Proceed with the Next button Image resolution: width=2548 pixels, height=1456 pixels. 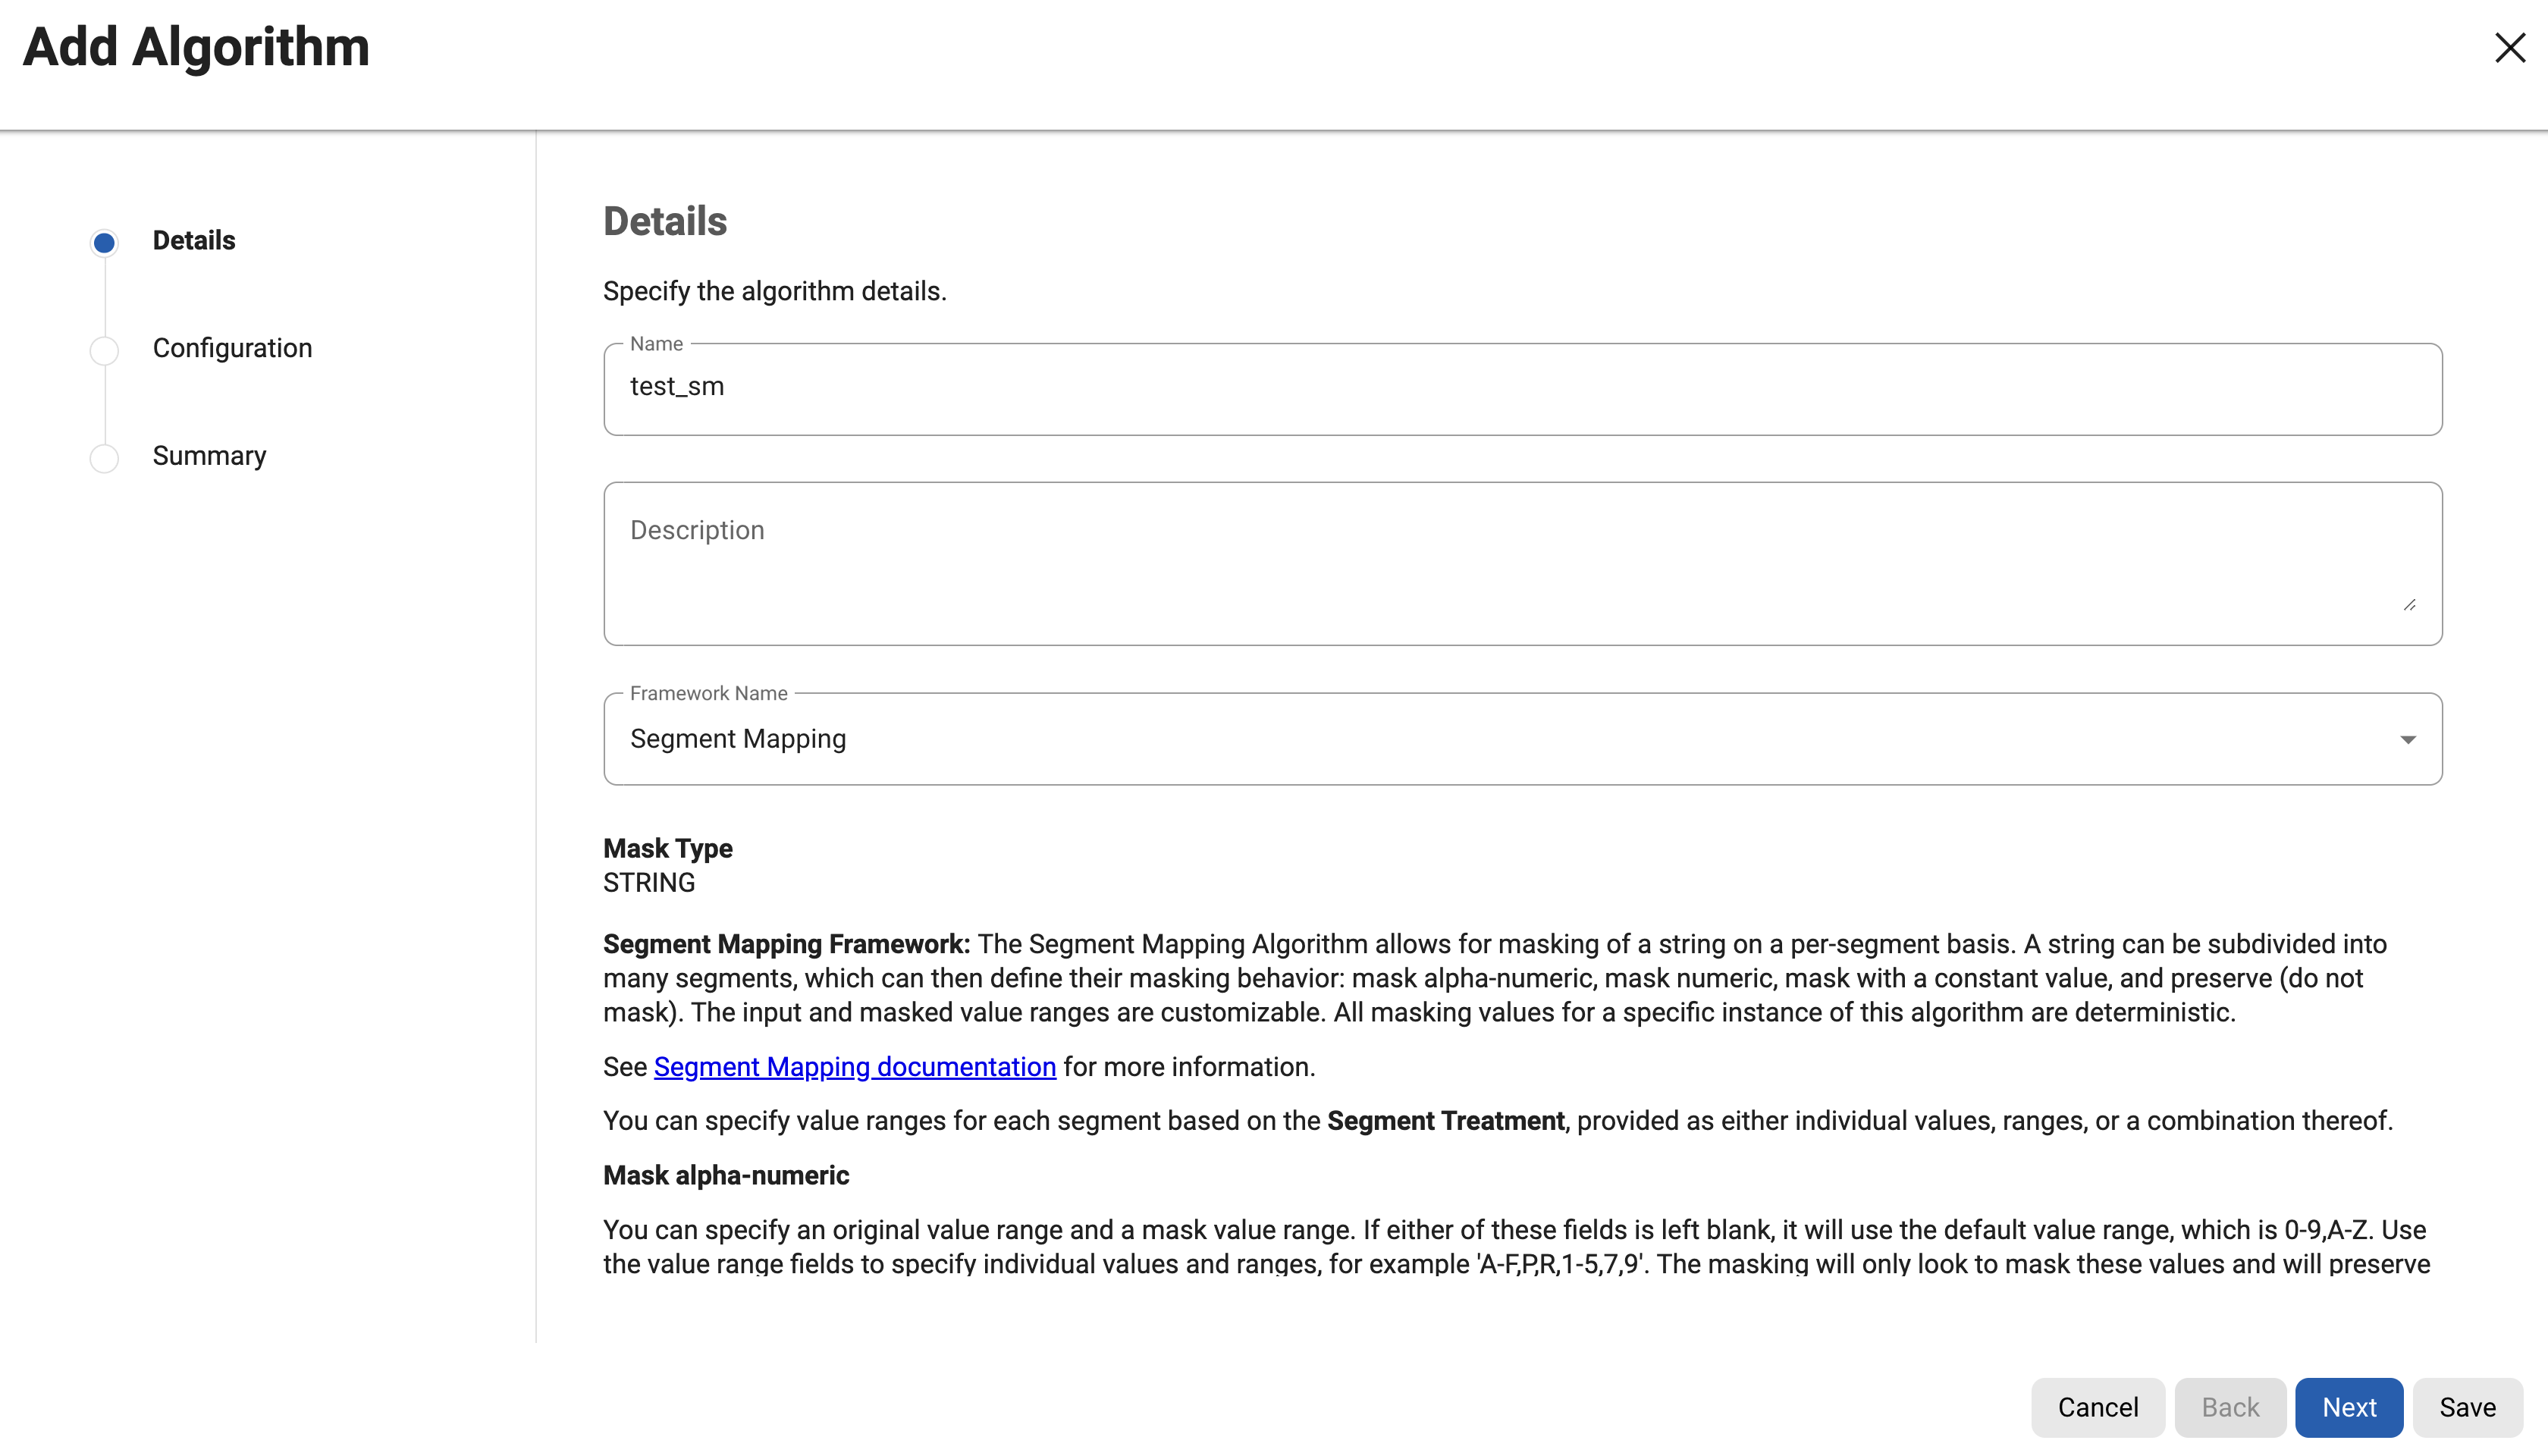click(x=2348, y=1407)
